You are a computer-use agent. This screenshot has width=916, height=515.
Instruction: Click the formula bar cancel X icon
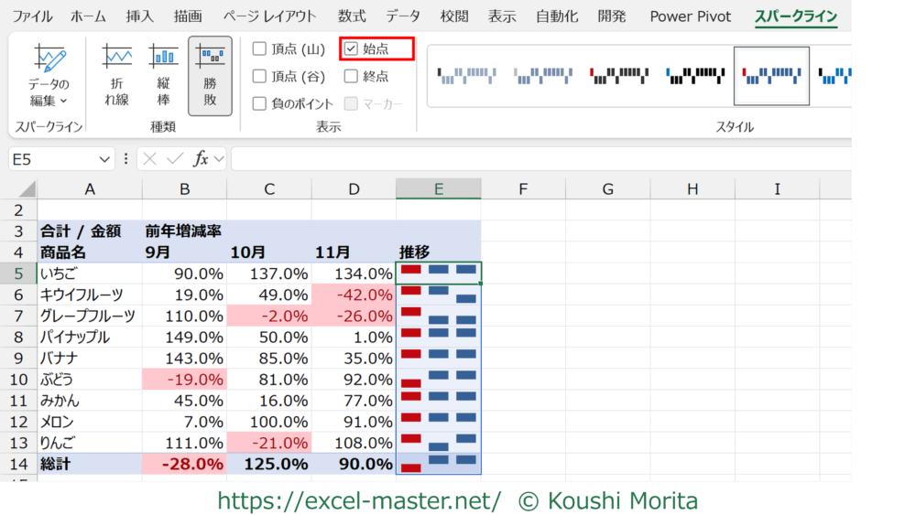click(x=150, y=159)
